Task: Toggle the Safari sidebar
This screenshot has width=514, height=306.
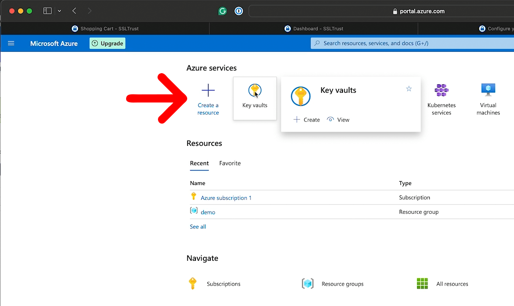Action: click(x=48, y=11)
